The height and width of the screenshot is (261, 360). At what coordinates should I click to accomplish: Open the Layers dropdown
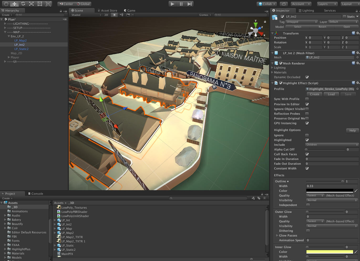(327, 4)
